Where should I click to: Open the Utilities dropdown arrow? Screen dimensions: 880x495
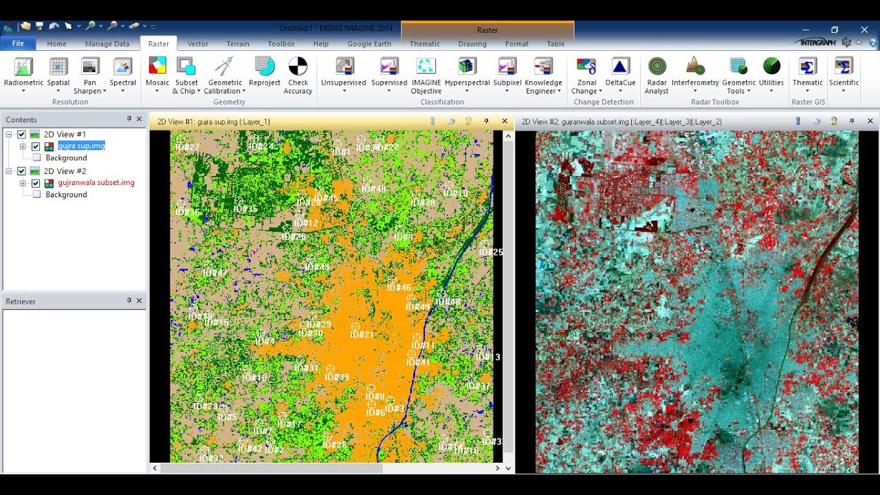coord(771,91)
